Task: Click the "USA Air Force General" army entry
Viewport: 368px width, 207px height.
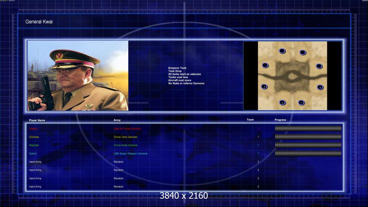Action: [x=127, y=129]
